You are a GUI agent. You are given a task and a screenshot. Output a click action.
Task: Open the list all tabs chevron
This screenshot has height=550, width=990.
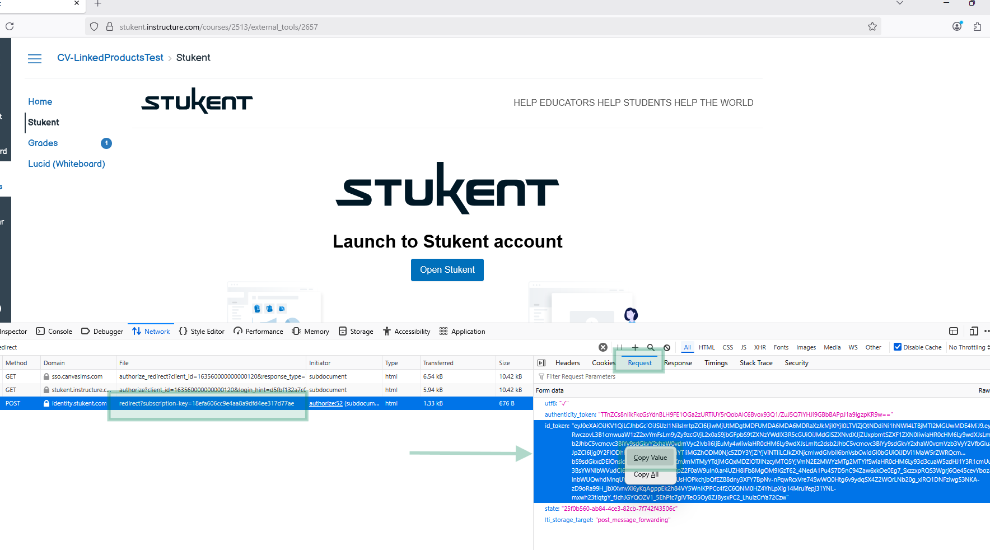click(900, 3)
